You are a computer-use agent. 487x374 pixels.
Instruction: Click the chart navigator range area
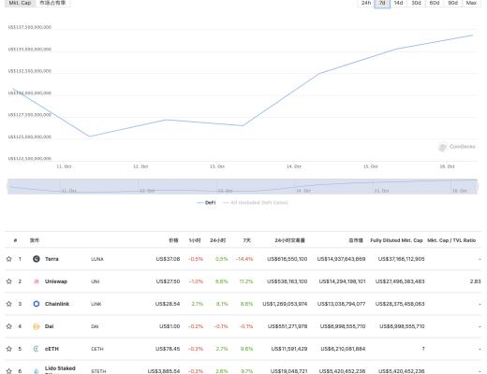[x=243, y=186]
